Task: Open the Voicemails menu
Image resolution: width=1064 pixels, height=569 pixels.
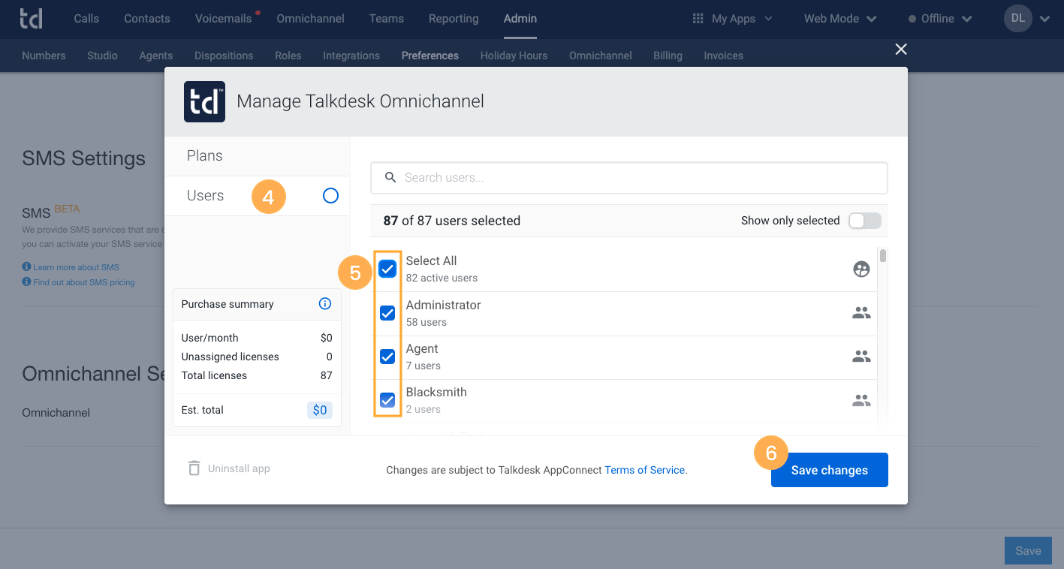Action: (223, 19)
